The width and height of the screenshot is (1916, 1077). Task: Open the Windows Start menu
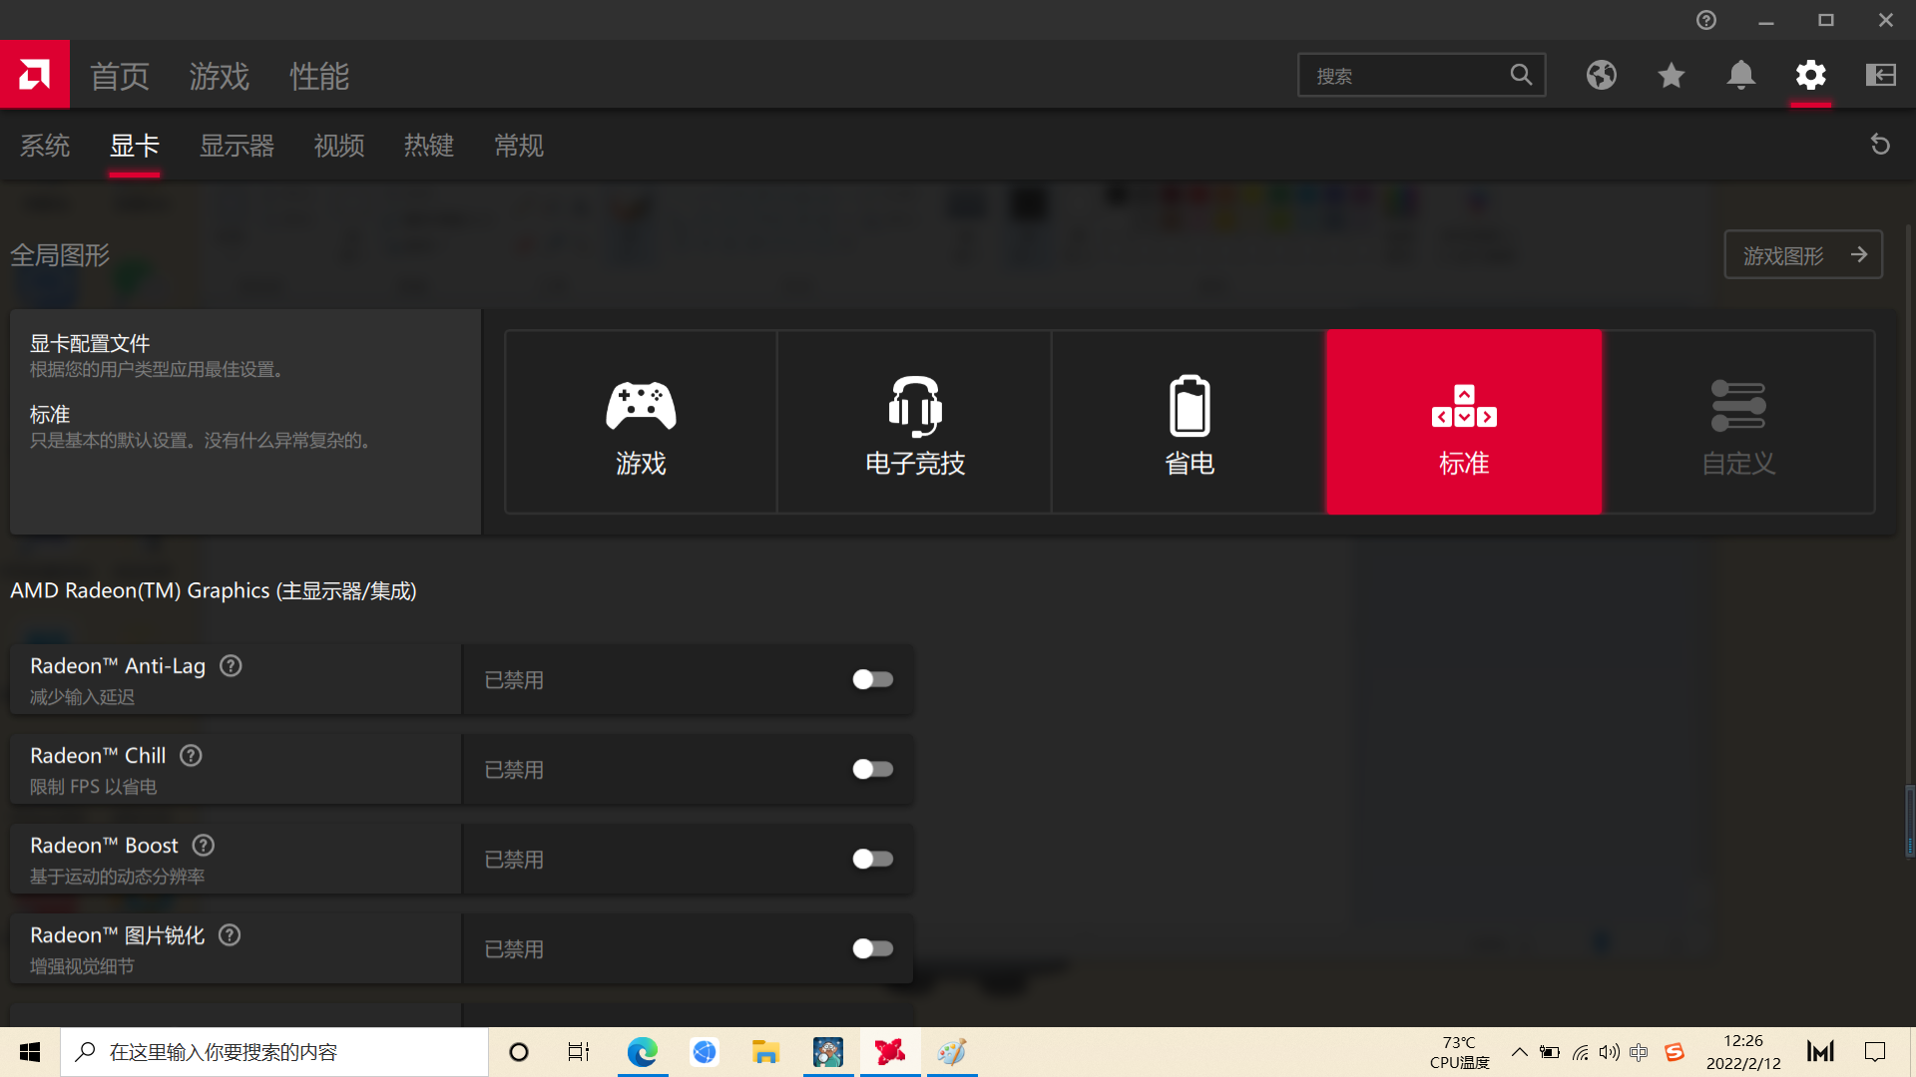point(30,1052)
